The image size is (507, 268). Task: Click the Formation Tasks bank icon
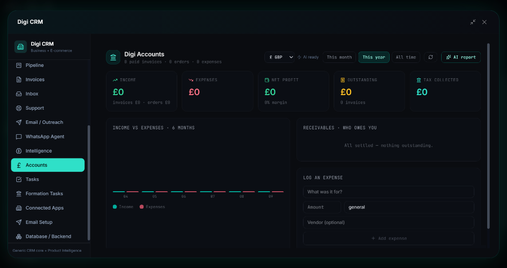pyautogui.click(x=19, y=194)
